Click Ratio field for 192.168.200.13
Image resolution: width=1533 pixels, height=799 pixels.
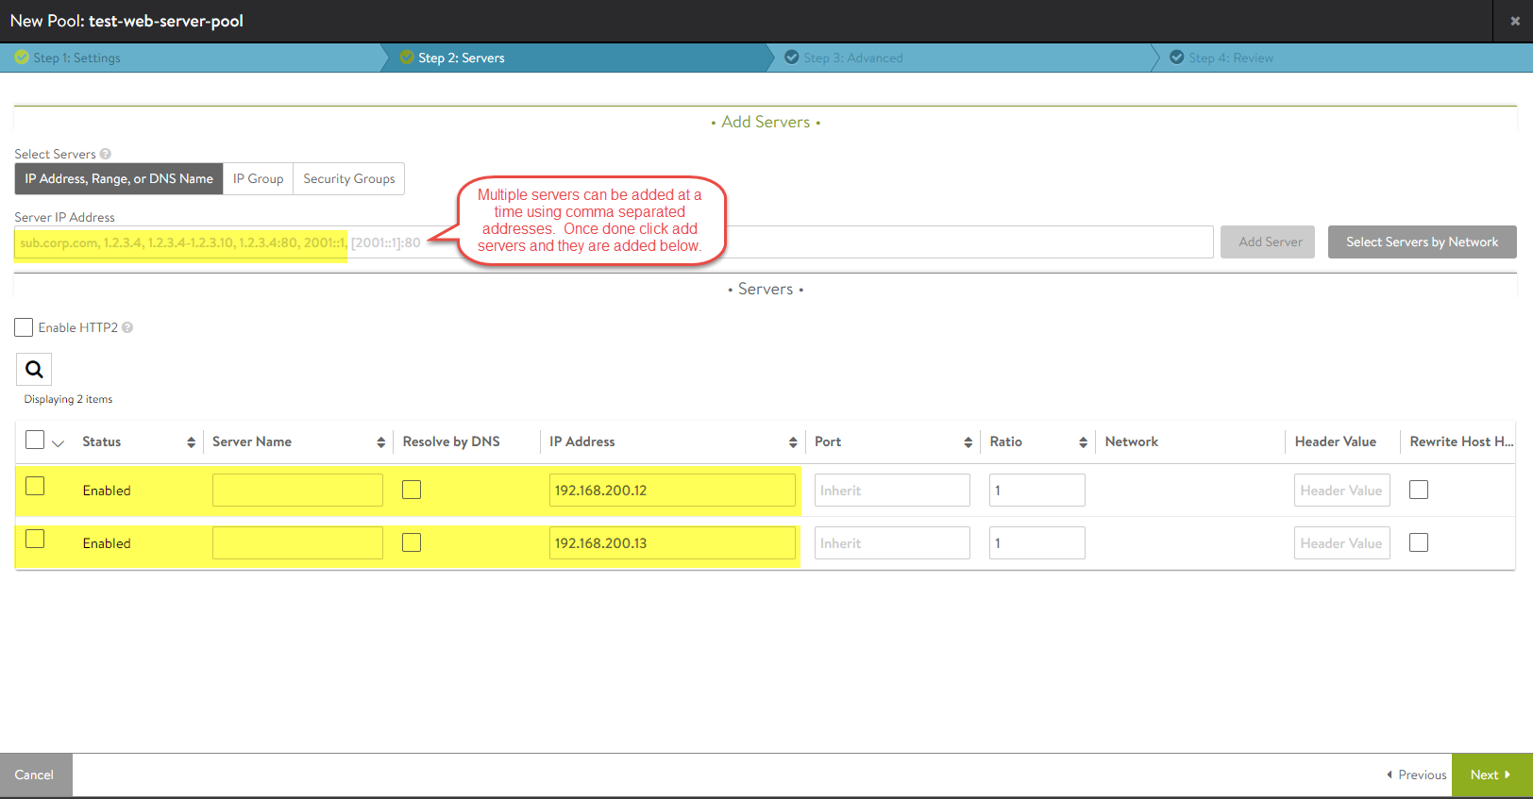(x=1037, y=542)
